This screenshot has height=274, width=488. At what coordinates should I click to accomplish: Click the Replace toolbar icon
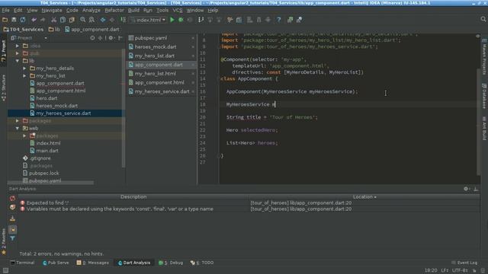click(91, 20)
